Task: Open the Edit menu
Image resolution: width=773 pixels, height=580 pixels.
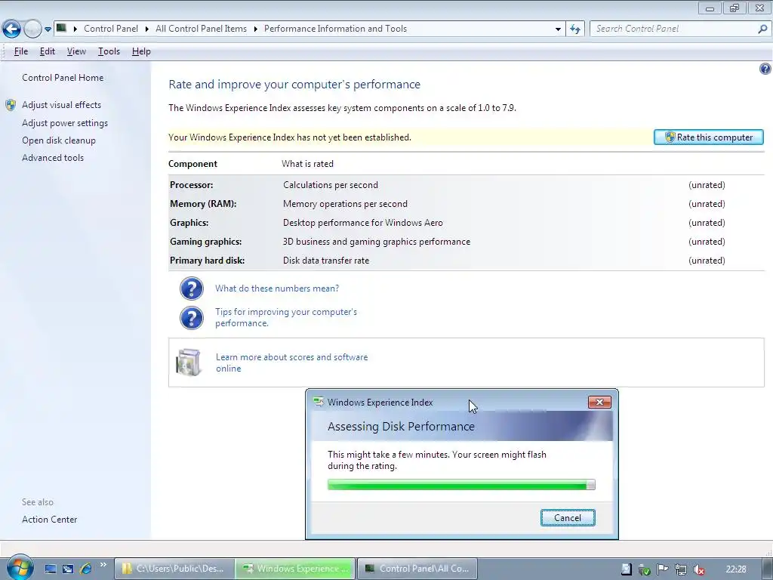Action: 48,51
